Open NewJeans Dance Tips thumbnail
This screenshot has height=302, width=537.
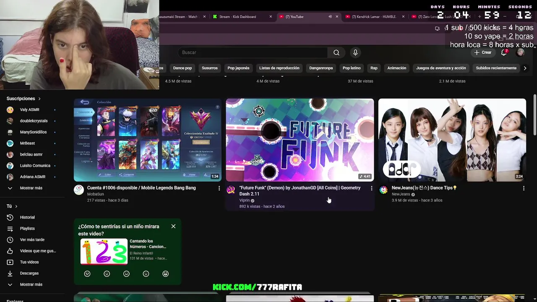tap(452, 140)
